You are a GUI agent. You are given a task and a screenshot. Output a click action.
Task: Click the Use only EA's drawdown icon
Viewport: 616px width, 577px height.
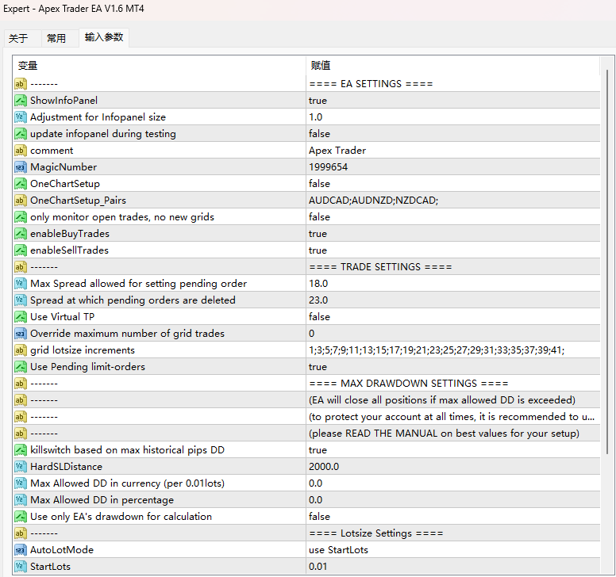coord(21,517)
